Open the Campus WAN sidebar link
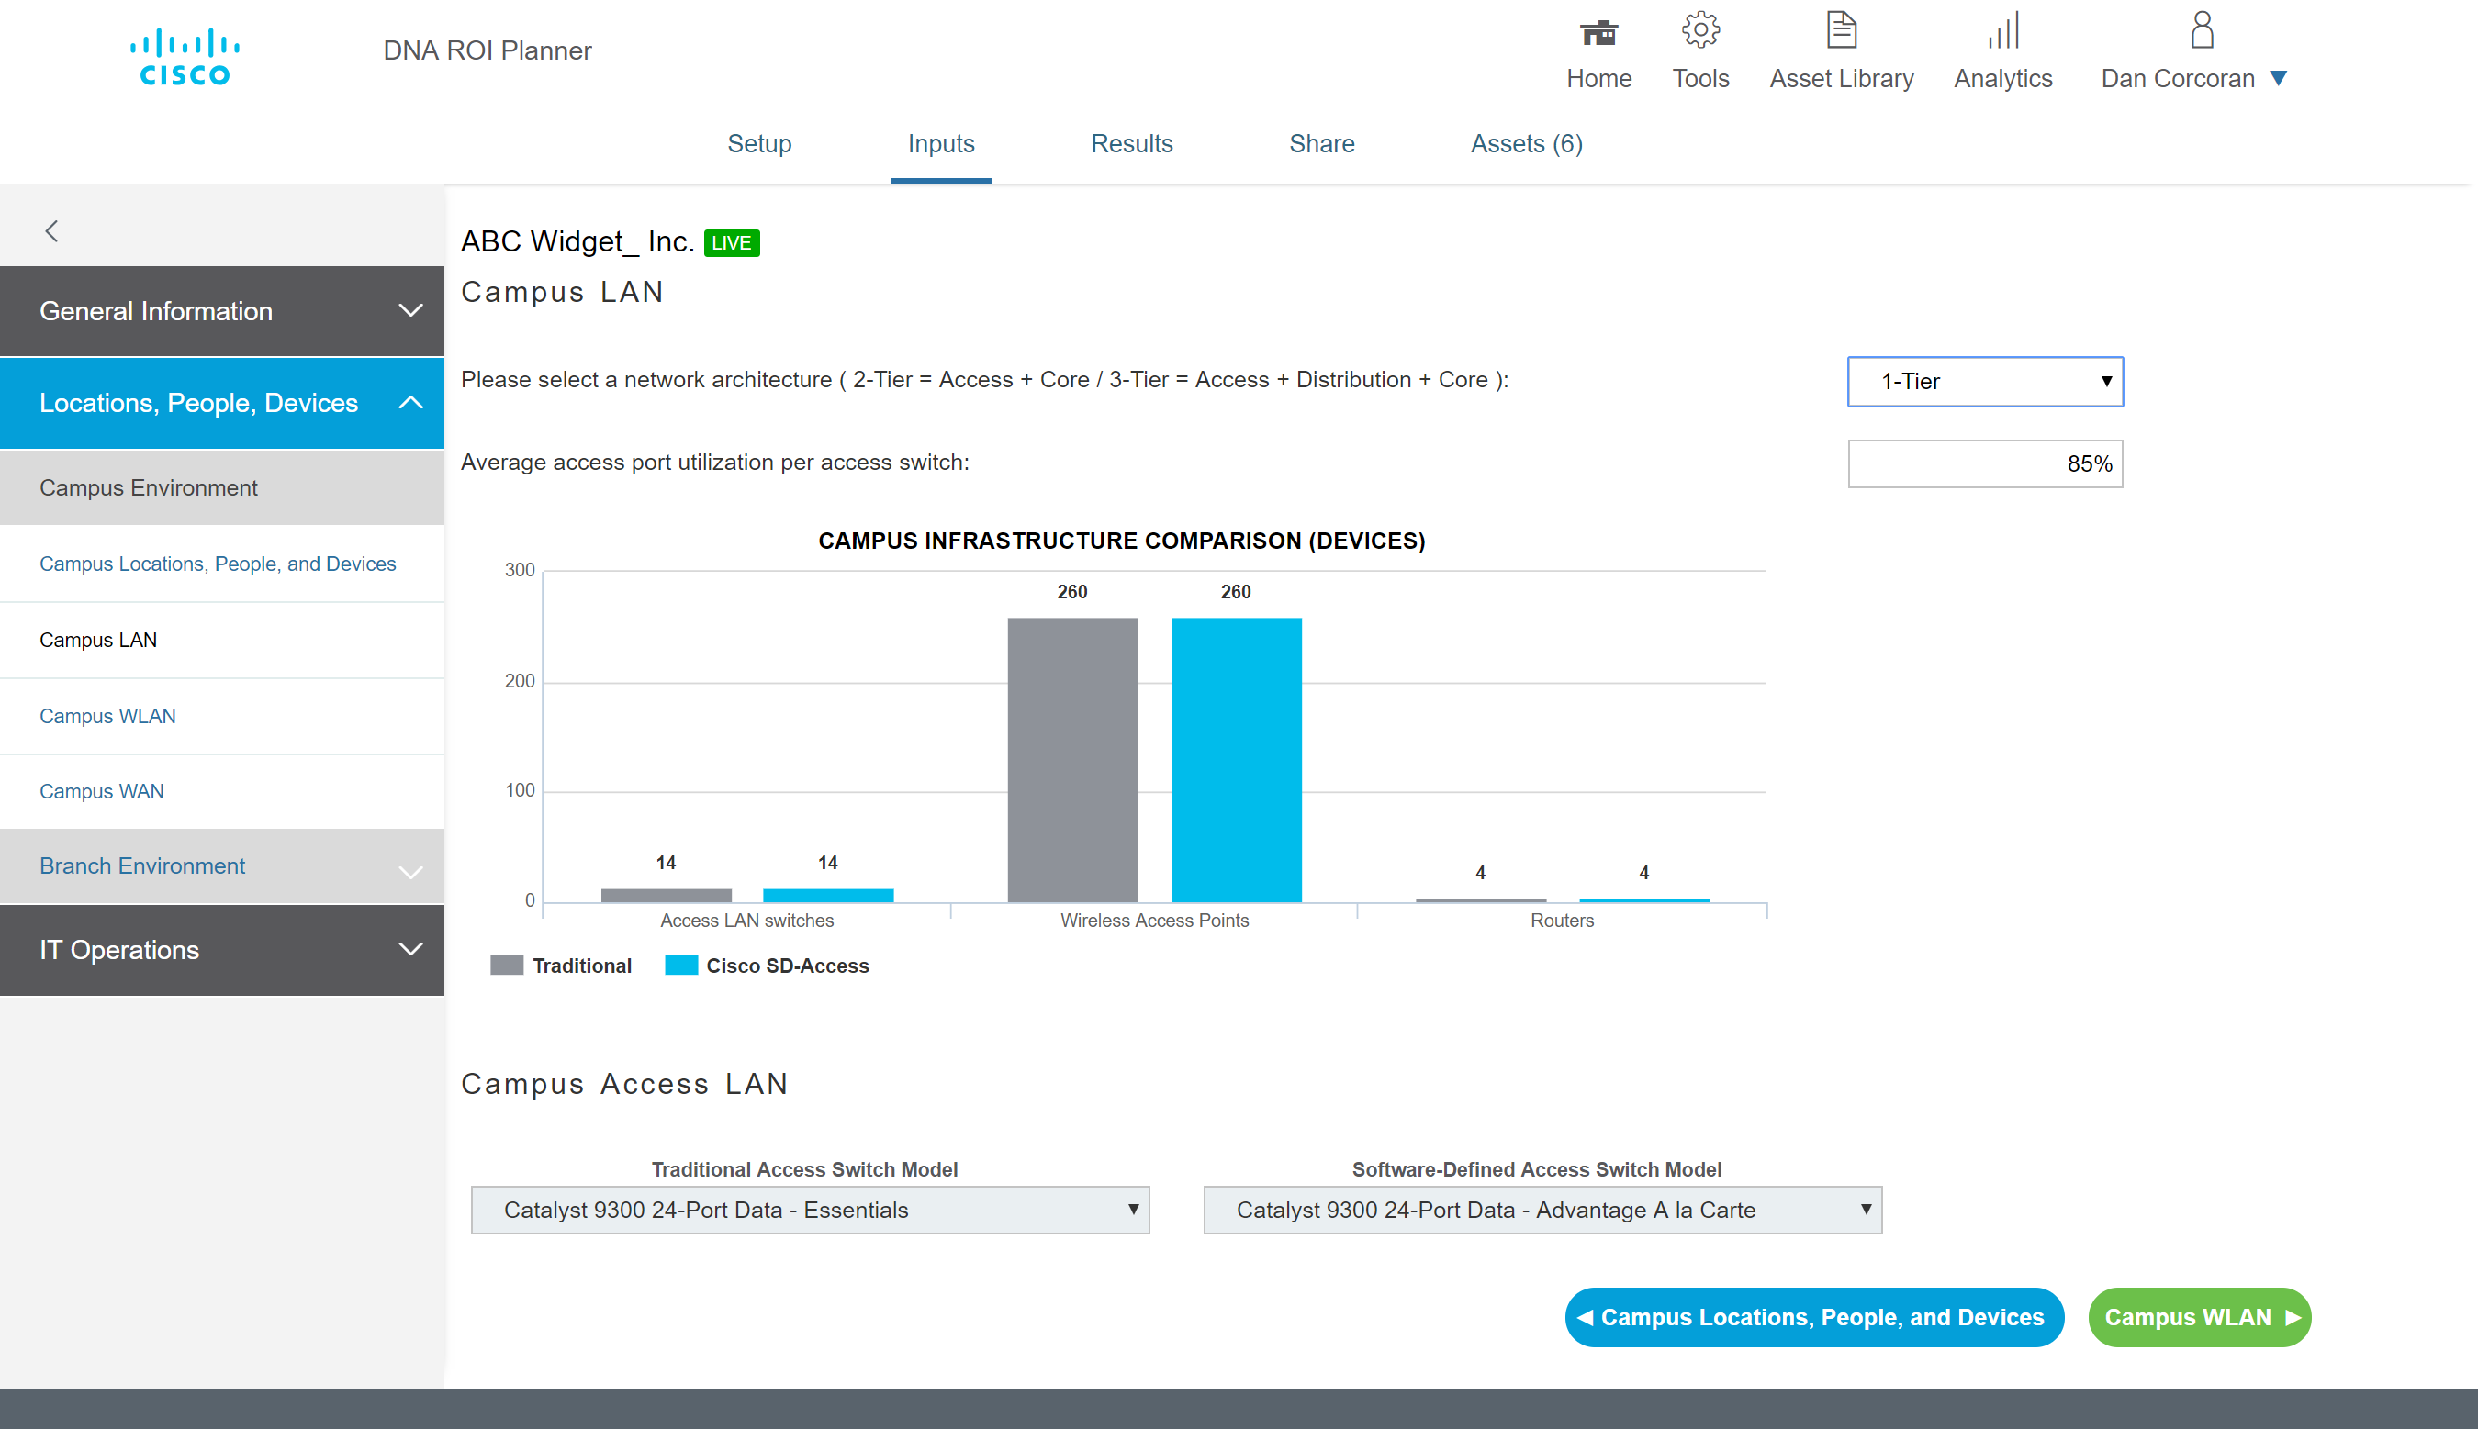Screen dimensions: 2478x1429 click(x=102, y=791)
